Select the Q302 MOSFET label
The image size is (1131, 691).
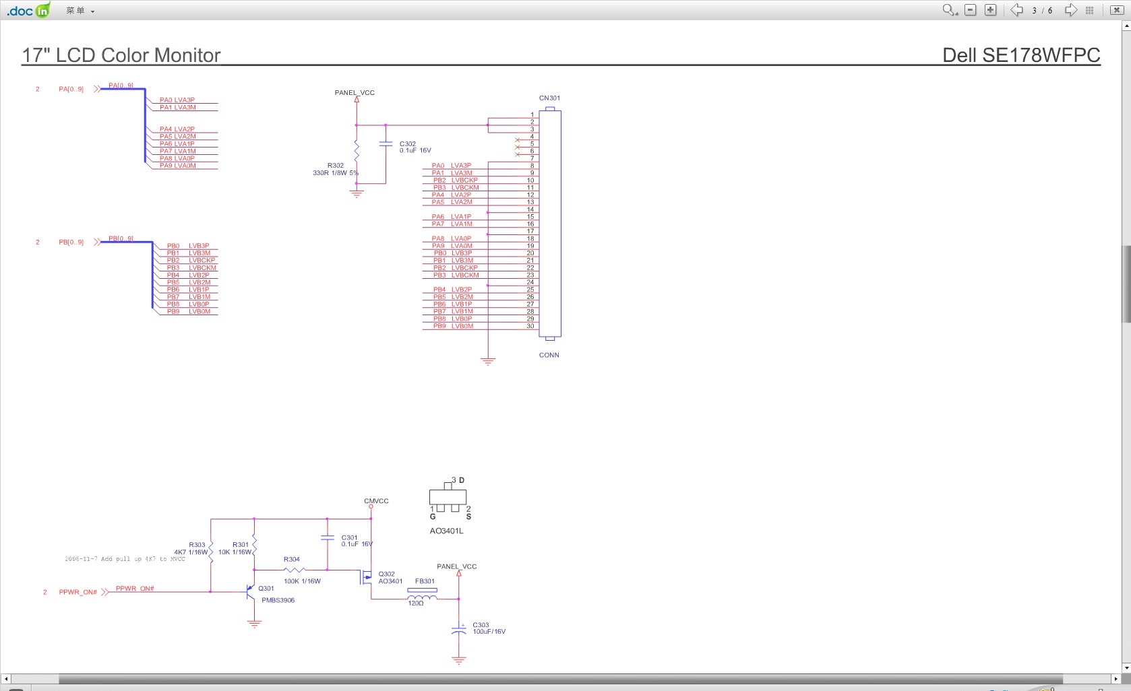387,574
